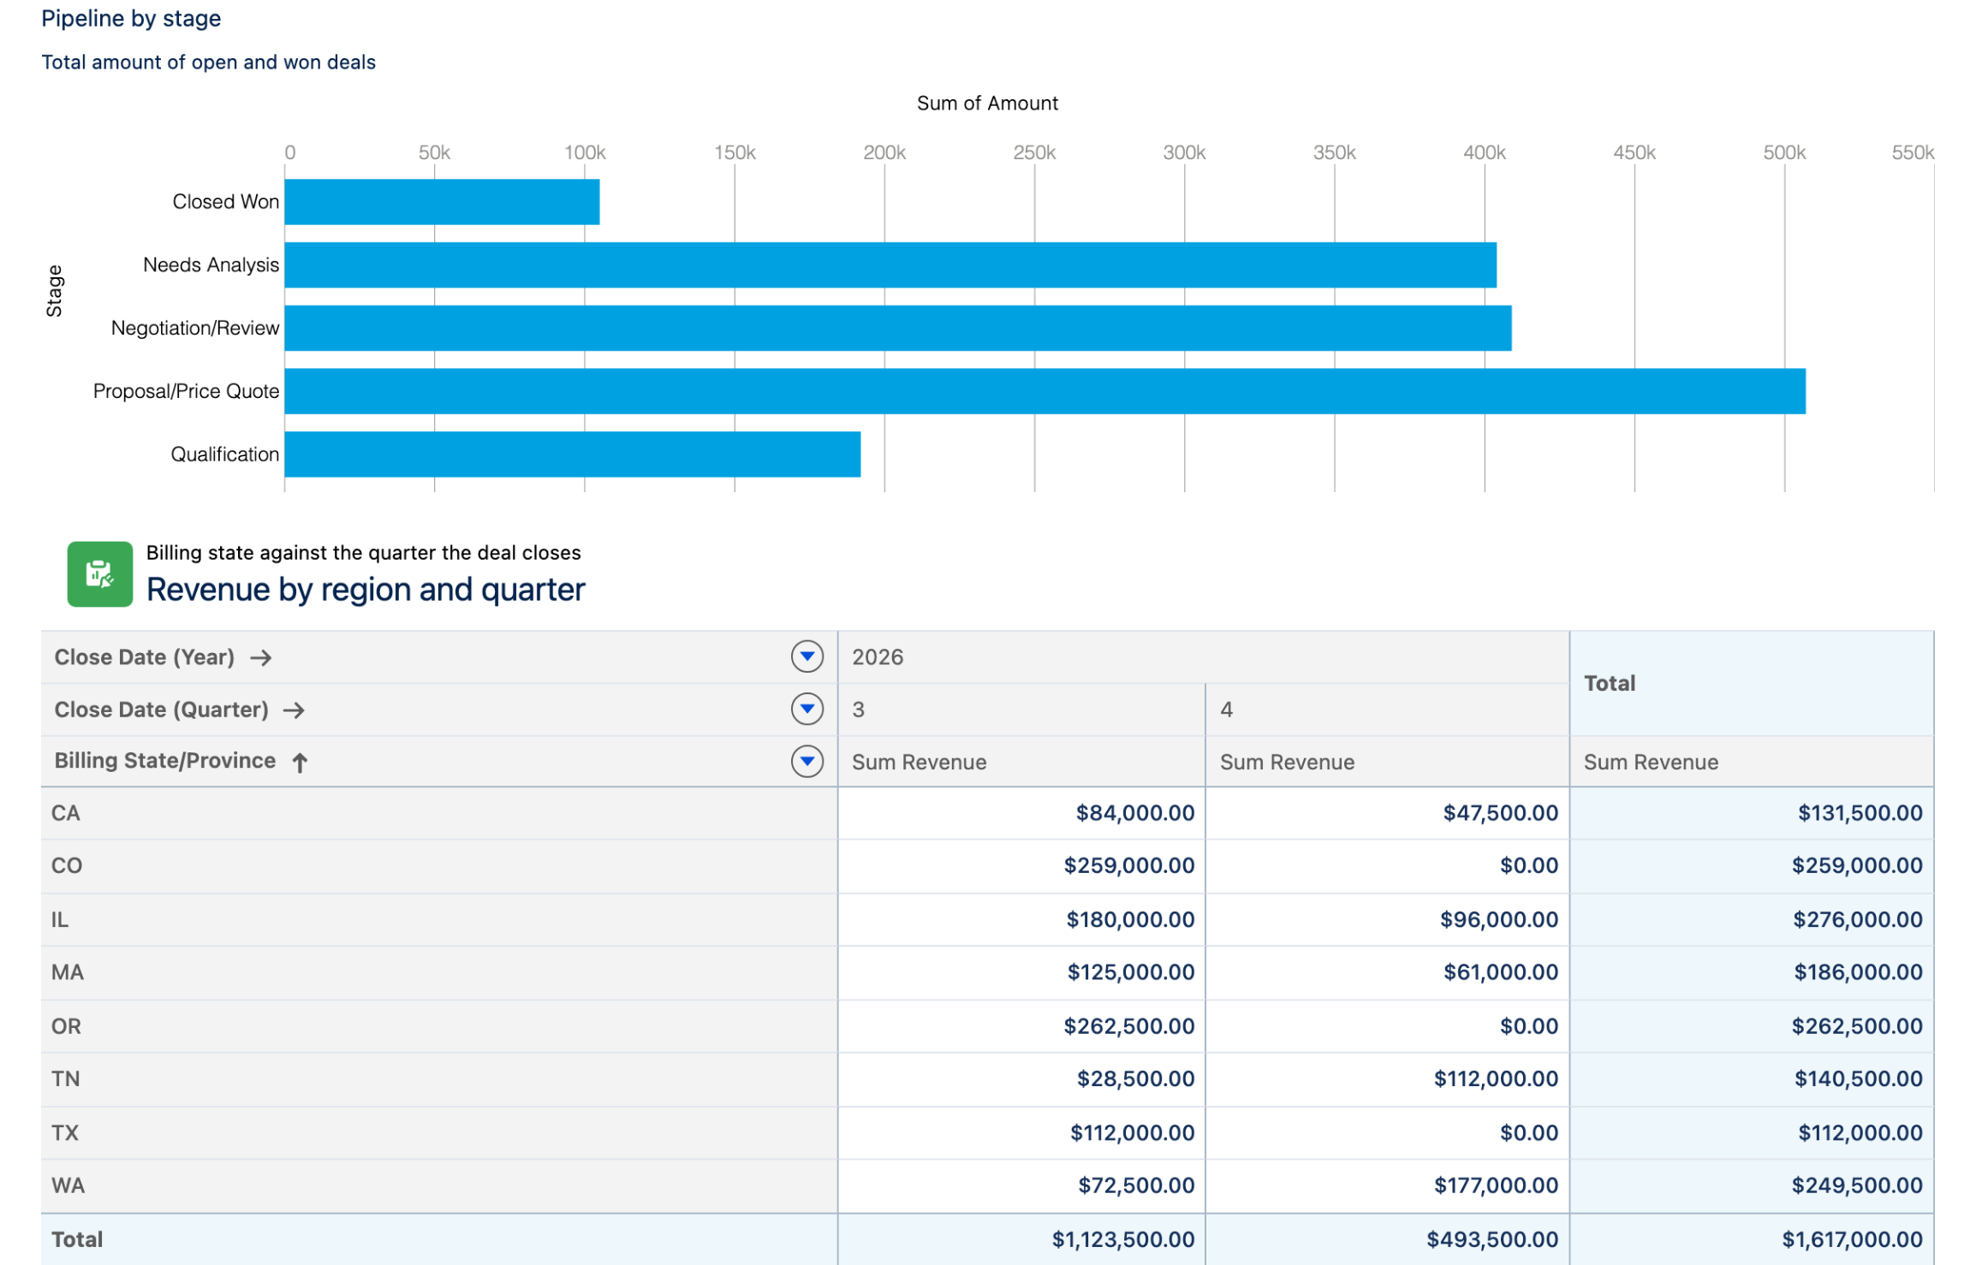Click the Closed Won bar in chart
Viewport: 1976px width, 1265px height.
(442, 202)
